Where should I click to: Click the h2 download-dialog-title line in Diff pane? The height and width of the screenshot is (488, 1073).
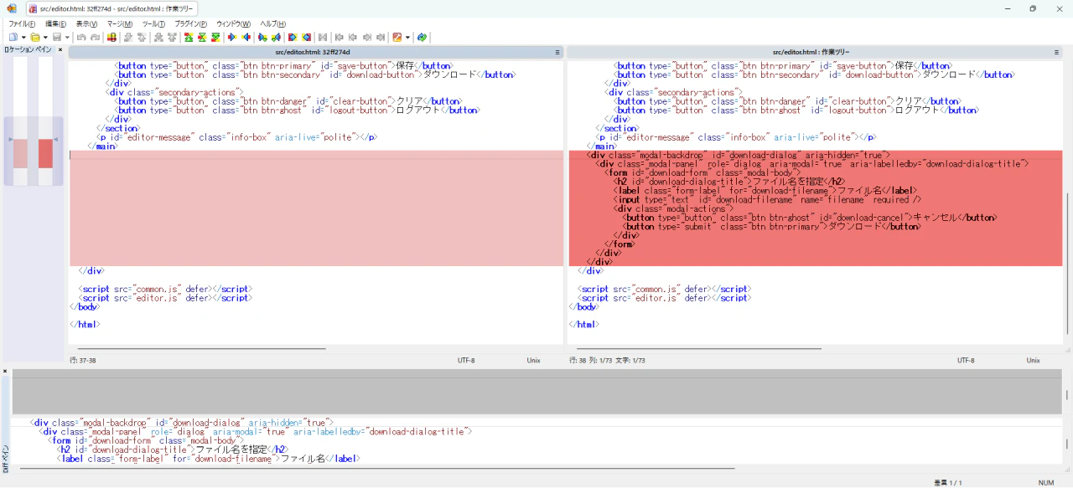(x=174, y=449)
